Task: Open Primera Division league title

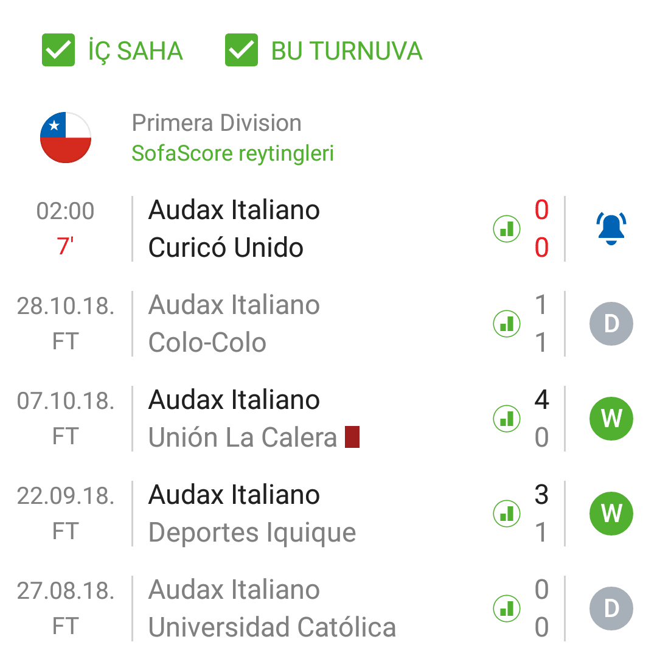Action: [217, 123]
